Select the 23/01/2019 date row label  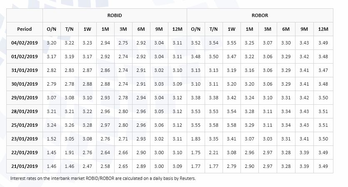pos(25,139)
